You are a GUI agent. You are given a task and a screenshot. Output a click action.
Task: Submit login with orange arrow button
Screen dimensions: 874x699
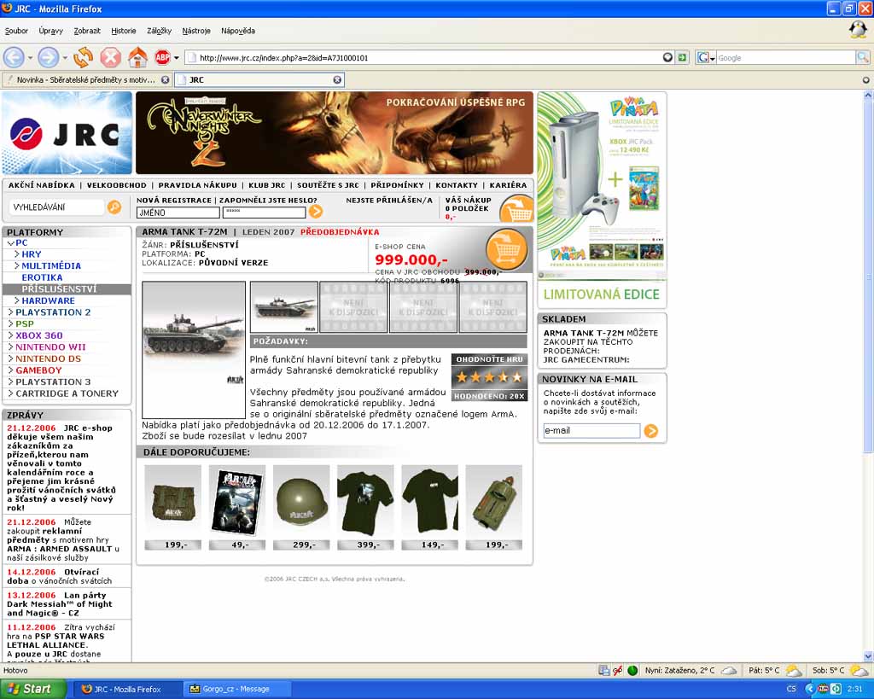click(x=316, y=212)
